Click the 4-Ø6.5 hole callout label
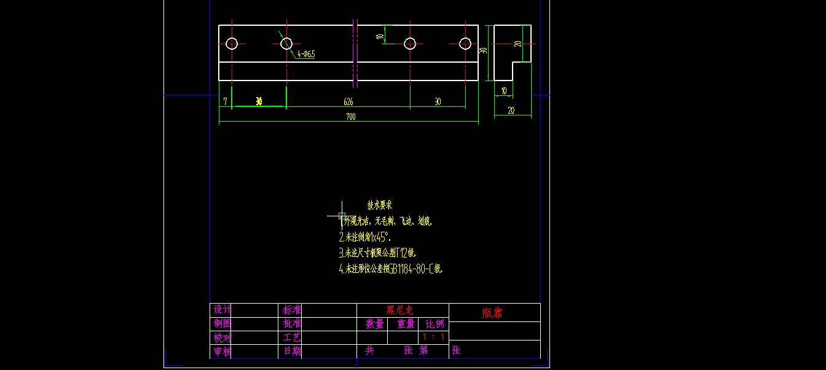The height and width of the screenshot is (370, 826). coord(306,54)
